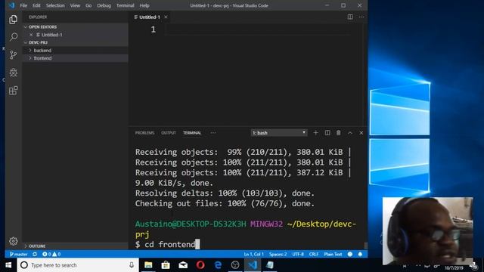484x272 pixels.
Task: Open the Edit menu
Action: (36, 5)
